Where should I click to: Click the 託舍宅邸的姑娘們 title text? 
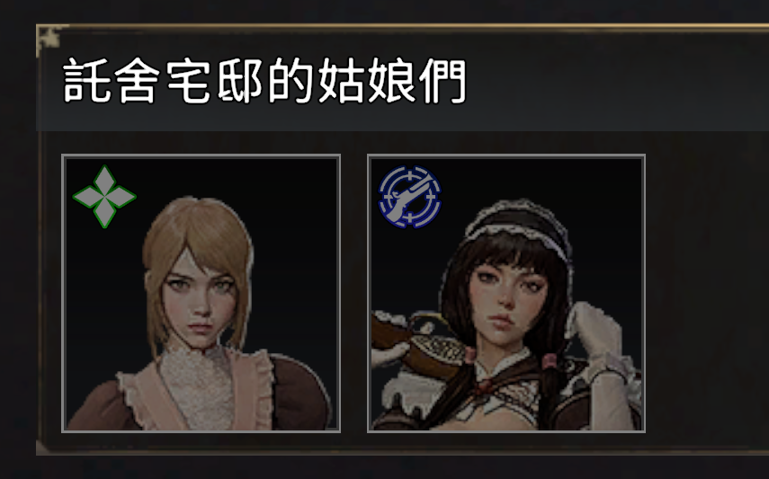click(264, 80)
